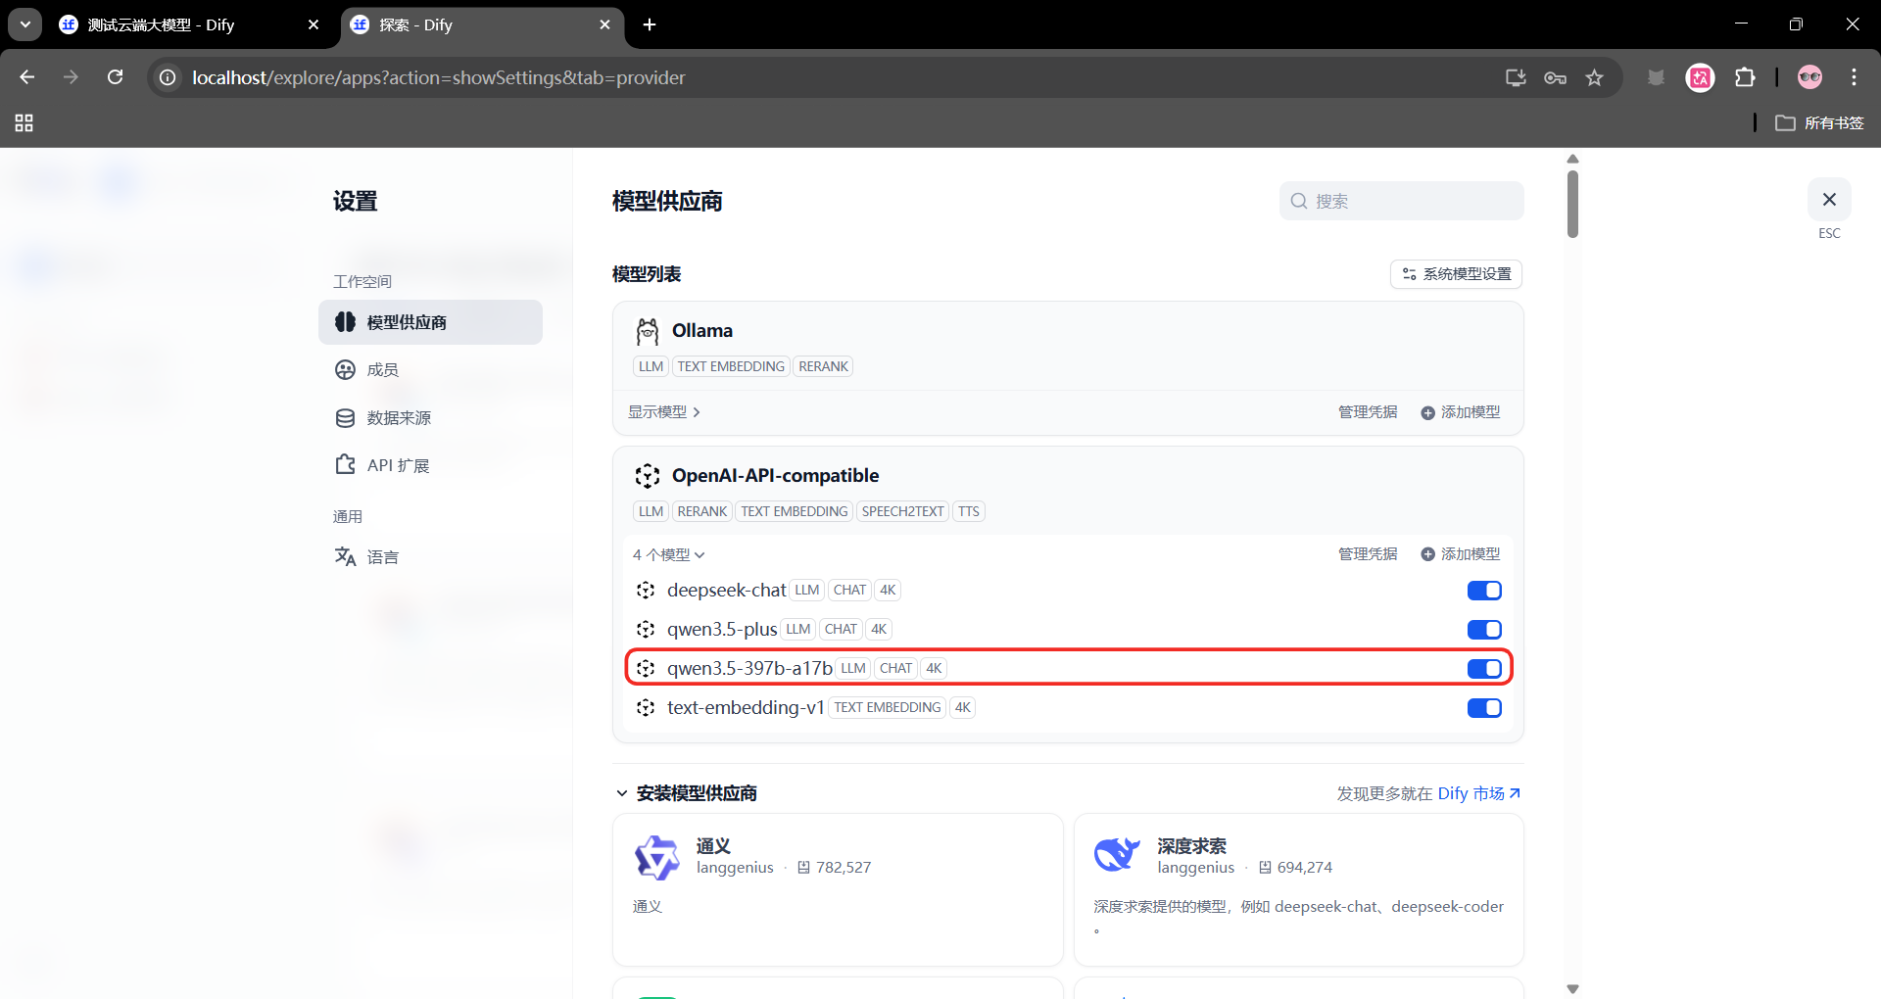
Task: Click the 模型供应商 brain icon in sidebar
Action: click(x=345, y=322)
